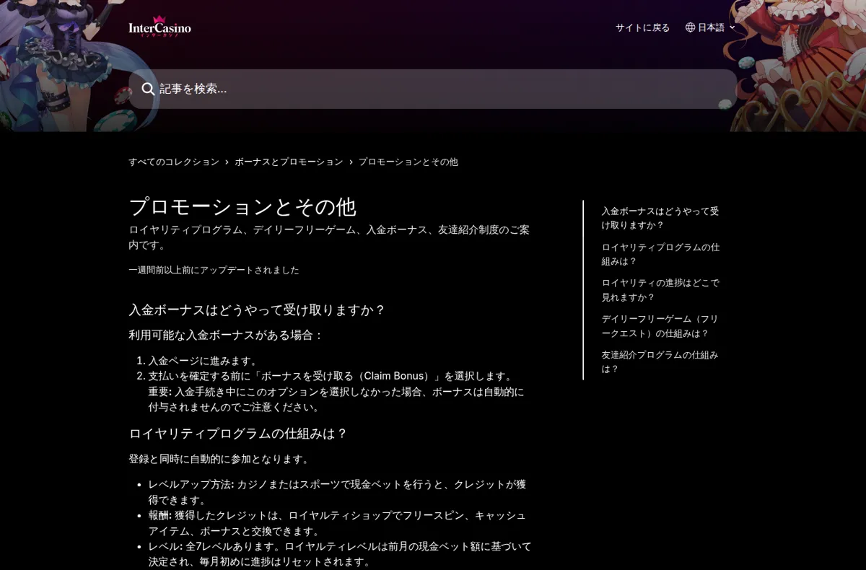This screenshot has height=570, width=866.
Task: Click list item 入金ページに進みます。
Action: click(x=204, y=361)
